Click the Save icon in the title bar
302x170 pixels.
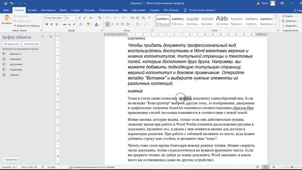click(x=6, y=3)
